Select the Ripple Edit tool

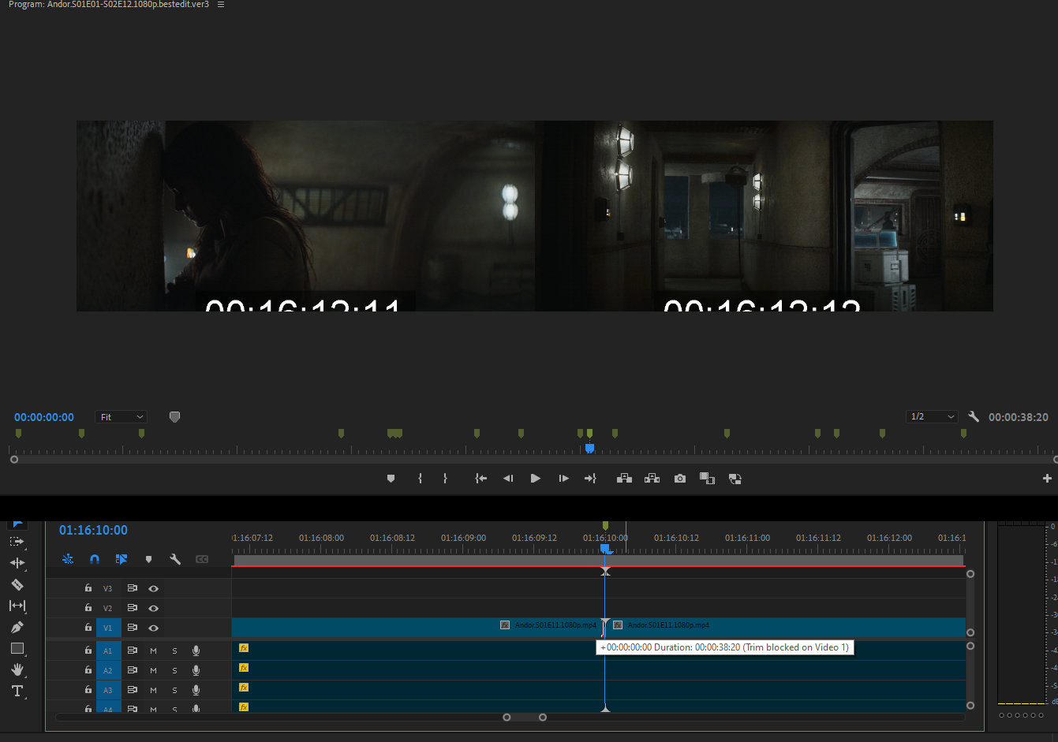point(17,563)
